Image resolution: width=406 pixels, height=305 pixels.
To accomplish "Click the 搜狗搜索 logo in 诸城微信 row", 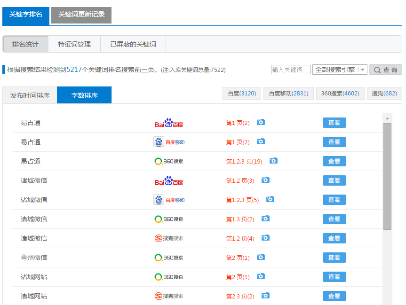I will pyautogui.click(x=168, y=238).
